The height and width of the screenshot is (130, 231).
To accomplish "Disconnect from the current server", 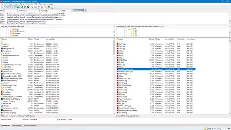I will point(32,7).
